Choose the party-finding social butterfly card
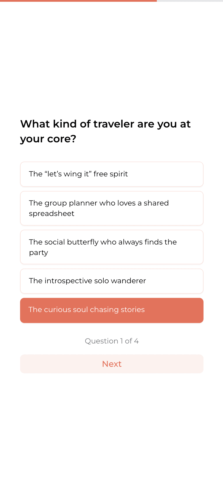 (111, 247)
